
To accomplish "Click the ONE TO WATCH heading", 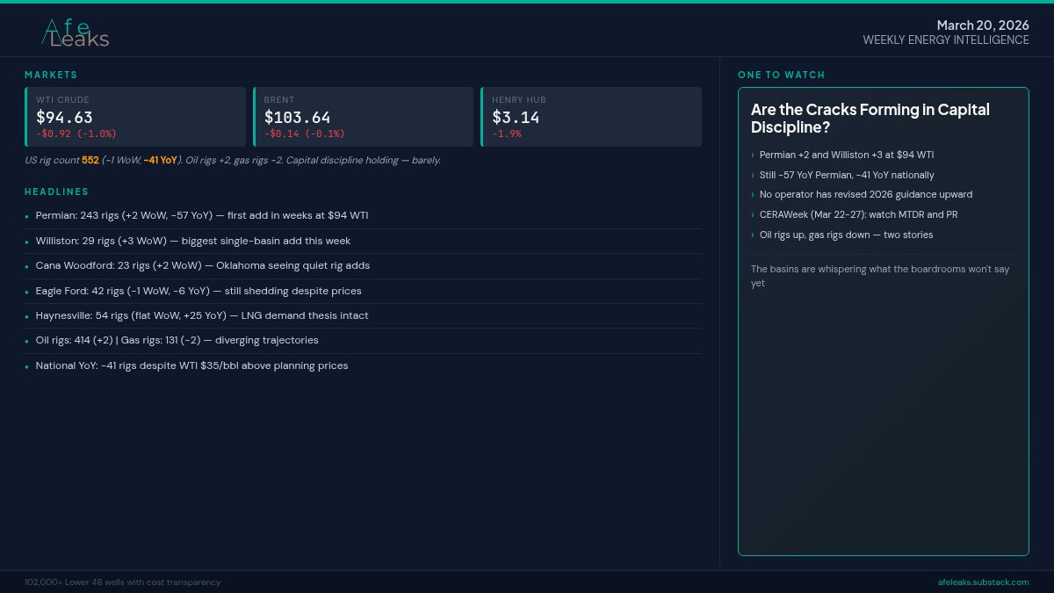I will (782, 75).
